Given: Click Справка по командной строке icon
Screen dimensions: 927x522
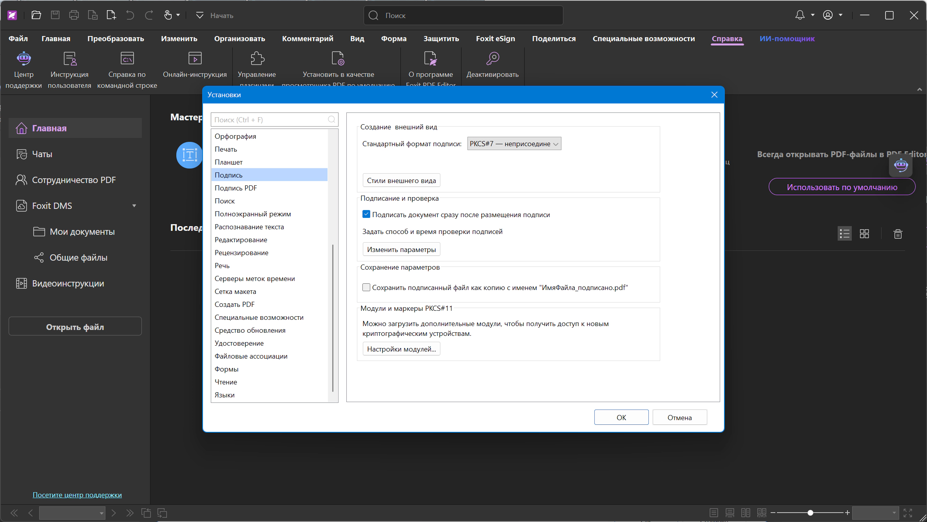Looking at the screenshot, I should click(127, 59).
